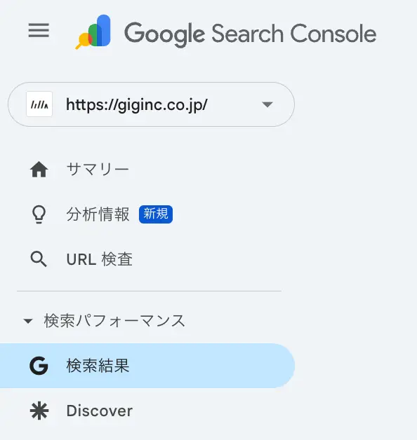Image resolution: width=417 pixels, height=440 pixels.
Task: Go to the サマリー overview page
Action: (98, 170)
